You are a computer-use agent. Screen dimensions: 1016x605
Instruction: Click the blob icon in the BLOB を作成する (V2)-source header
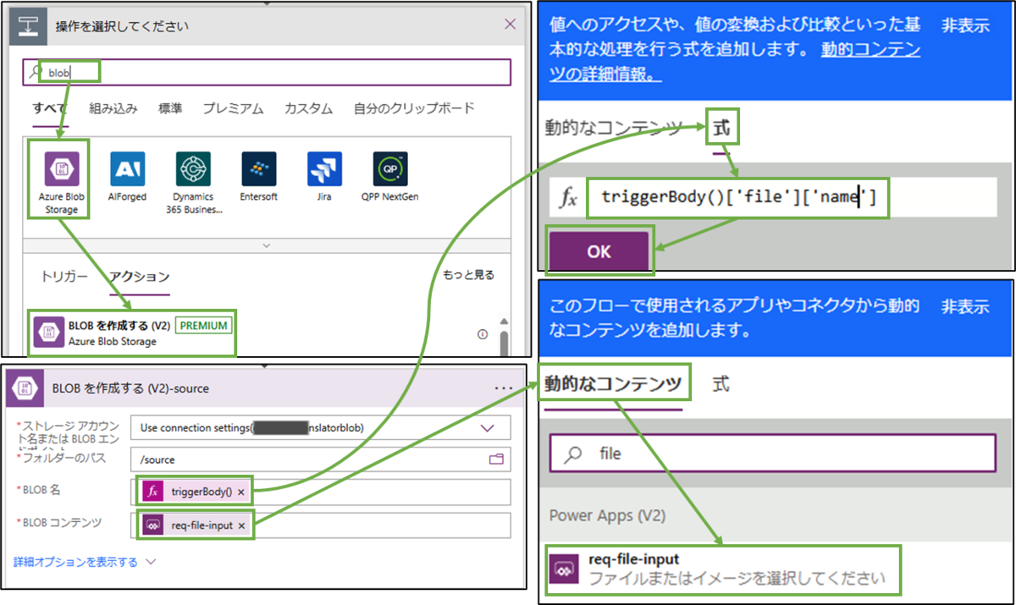[x=24, y=388]
